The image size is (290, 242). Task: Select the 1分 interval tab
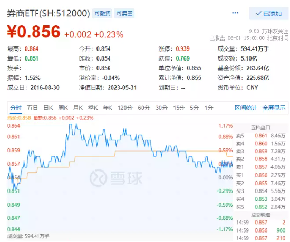pos(209,108)
